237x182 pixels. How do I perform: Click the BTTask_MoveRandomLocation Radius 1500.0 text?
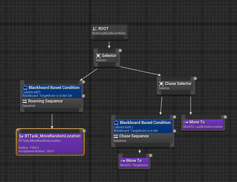[29, 148]
